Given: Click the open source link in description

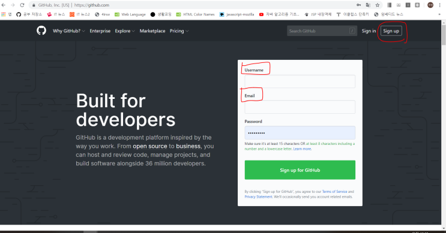Looking at the screenshot, I should (x=150, y=146).
